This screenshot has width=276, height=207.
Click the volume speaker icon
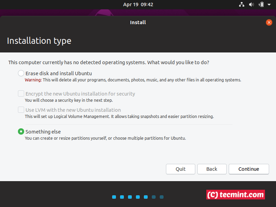252,4
